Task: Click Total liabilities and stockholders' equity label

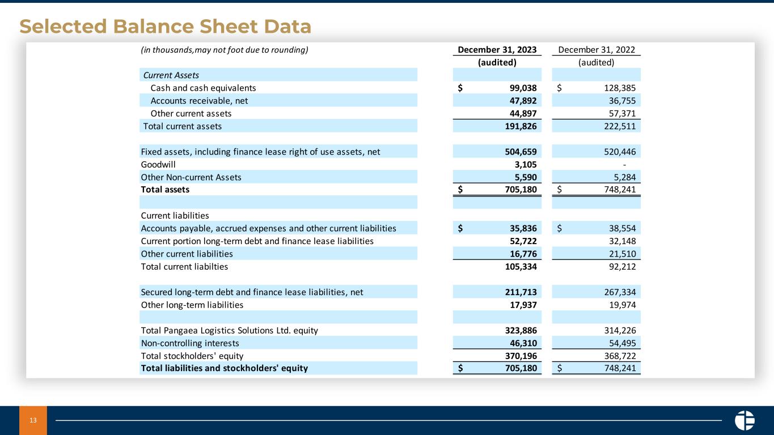Action: click(224, 368)
